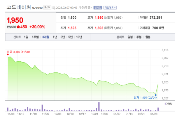The width and height of the screenshot is (175, 119).
Task: Click the calendar icon beside the date
Action: tap(54, 8)
